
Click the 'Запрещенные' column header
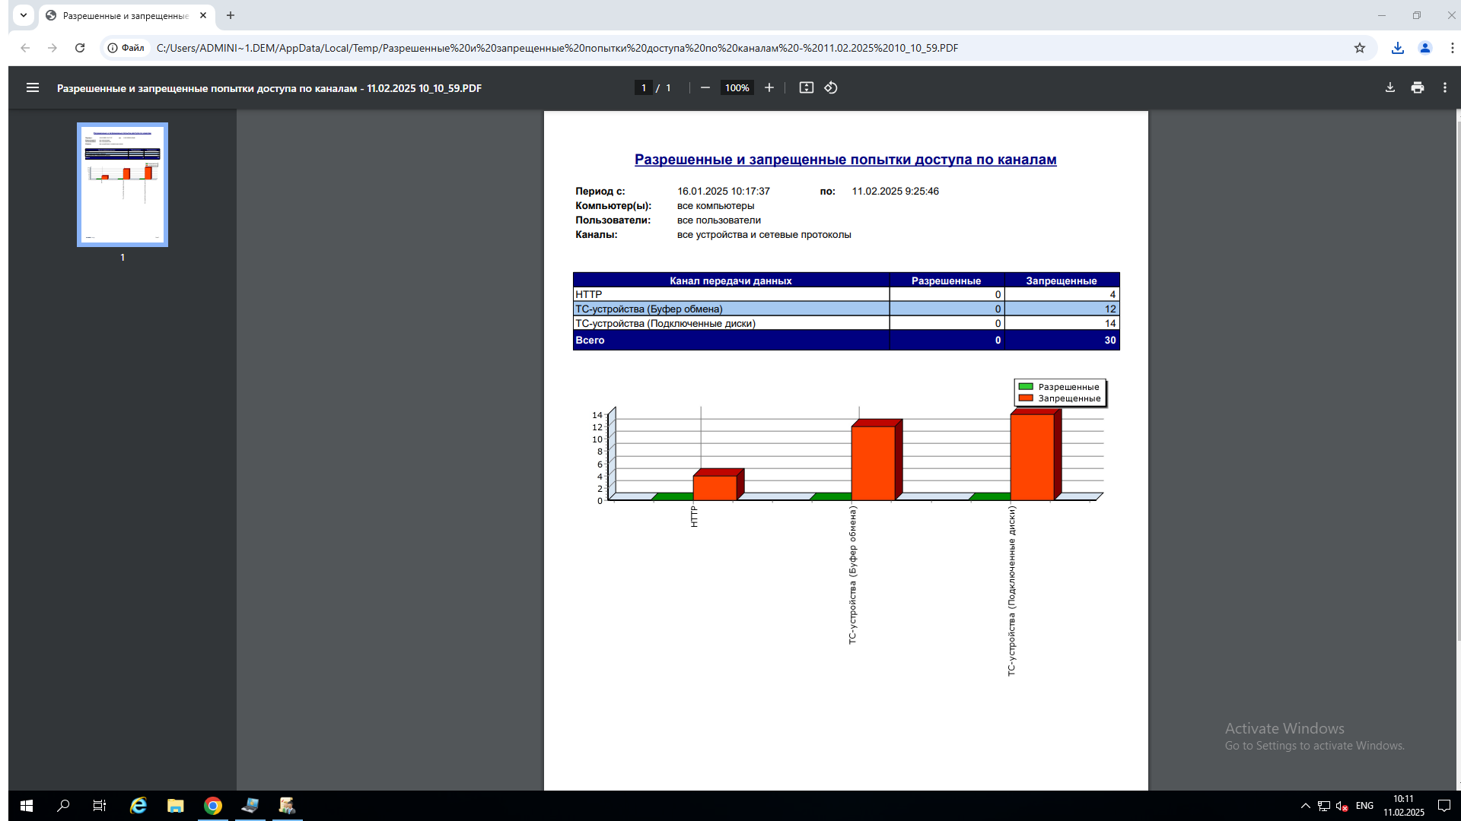point(1062,281)
